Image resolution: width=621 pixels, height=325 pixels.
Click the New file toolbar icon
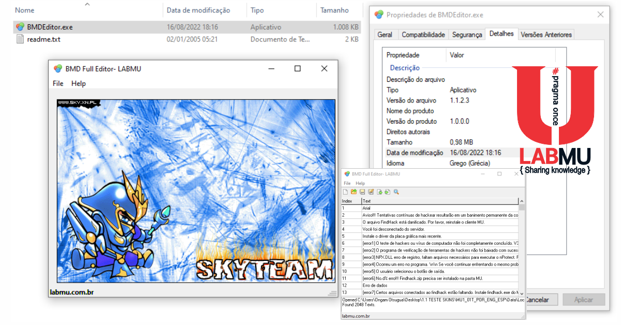[x=345, y=192]
